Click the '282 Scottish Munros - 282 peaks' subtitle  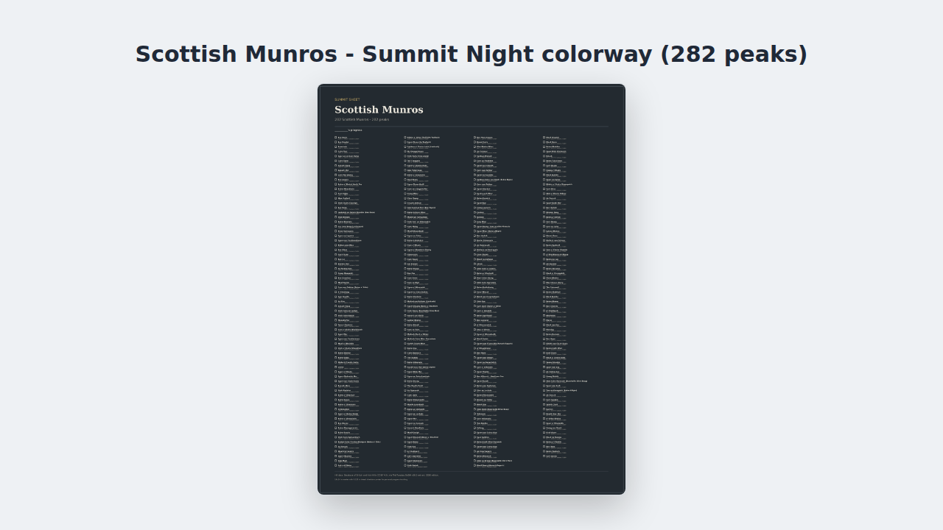point(362,119)
